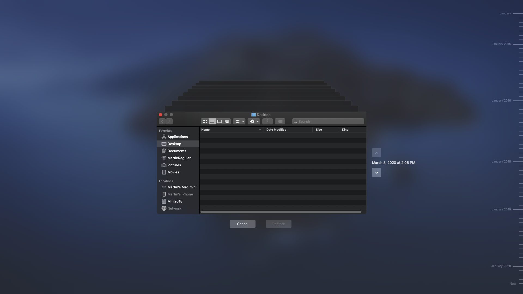Click the Share toolbar icon
Viewport: 523px width, 294px height.
click(267, 121)
